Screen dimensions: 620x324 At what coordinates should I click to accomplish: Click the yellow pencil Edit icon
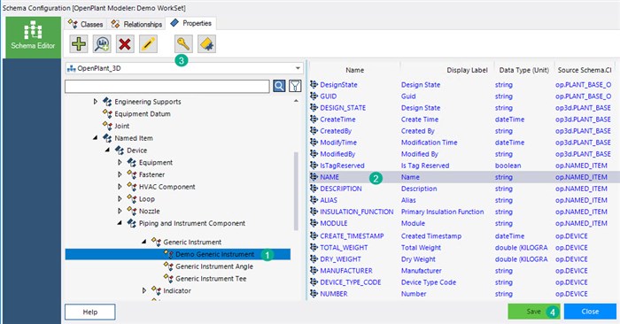click(x=148, y=43)
